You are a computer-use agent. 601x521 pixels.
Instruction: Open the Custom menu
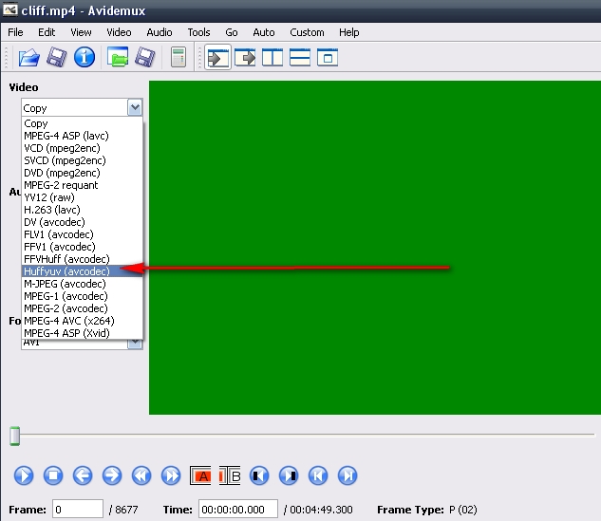click(x=307, y=32)
